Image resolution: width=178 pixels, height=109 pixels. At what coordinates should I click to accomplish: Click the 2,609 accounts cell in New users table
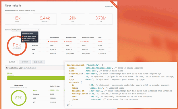[52, 94]
